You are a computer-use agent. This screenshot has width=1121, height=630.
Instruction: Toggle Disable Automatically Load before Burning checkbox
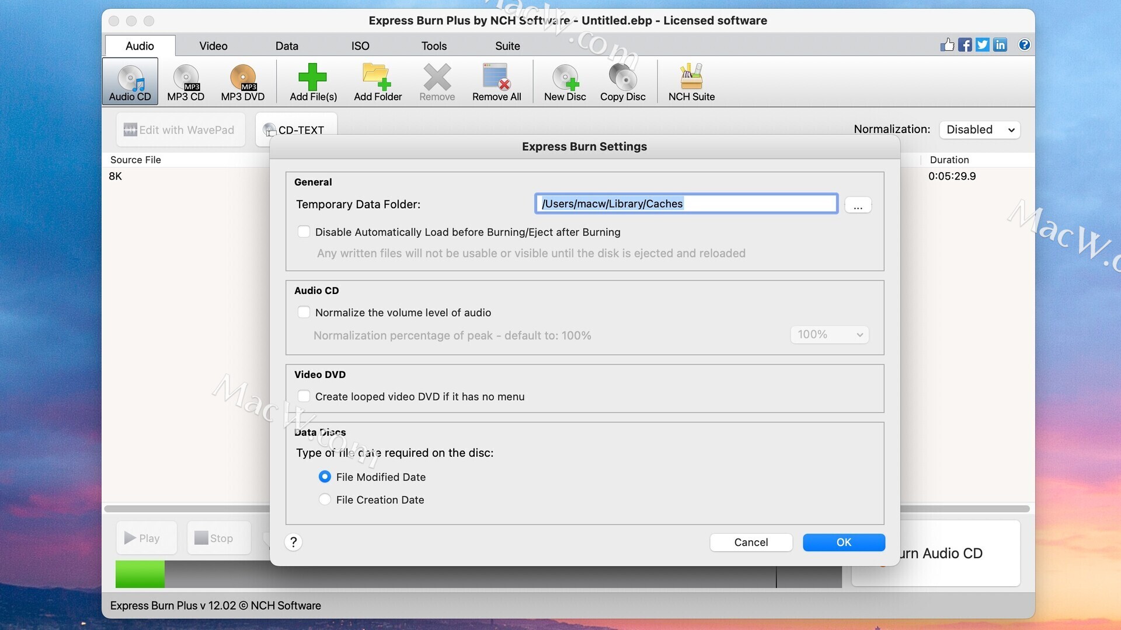pos(304,232)
